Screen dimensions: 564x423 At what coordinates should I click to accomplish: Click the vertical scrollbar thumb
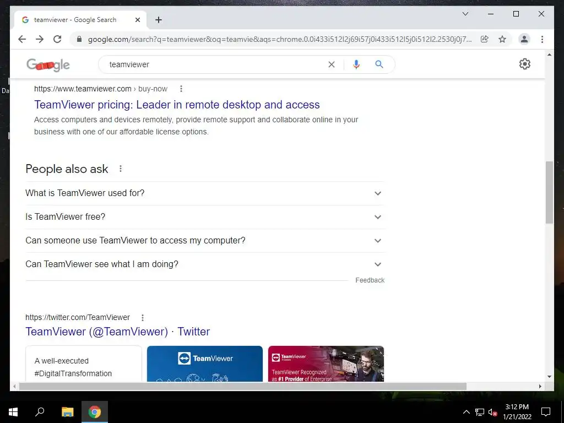[x=549, y=192]
